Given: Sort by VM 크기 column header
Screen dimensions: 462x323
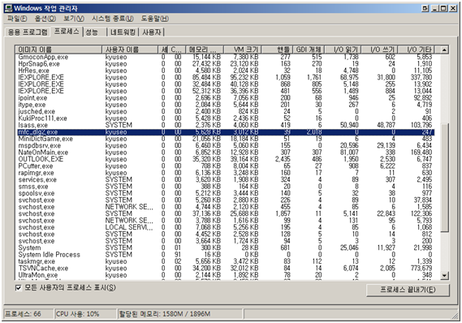Looking at the screenshot, I should 243,50.
